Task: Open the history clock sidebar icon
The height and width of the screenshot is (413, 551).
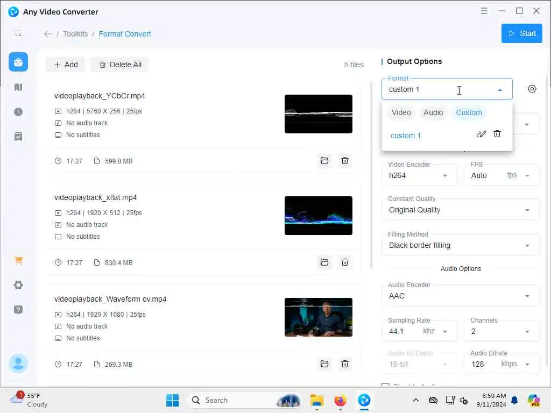Action: 18,112
